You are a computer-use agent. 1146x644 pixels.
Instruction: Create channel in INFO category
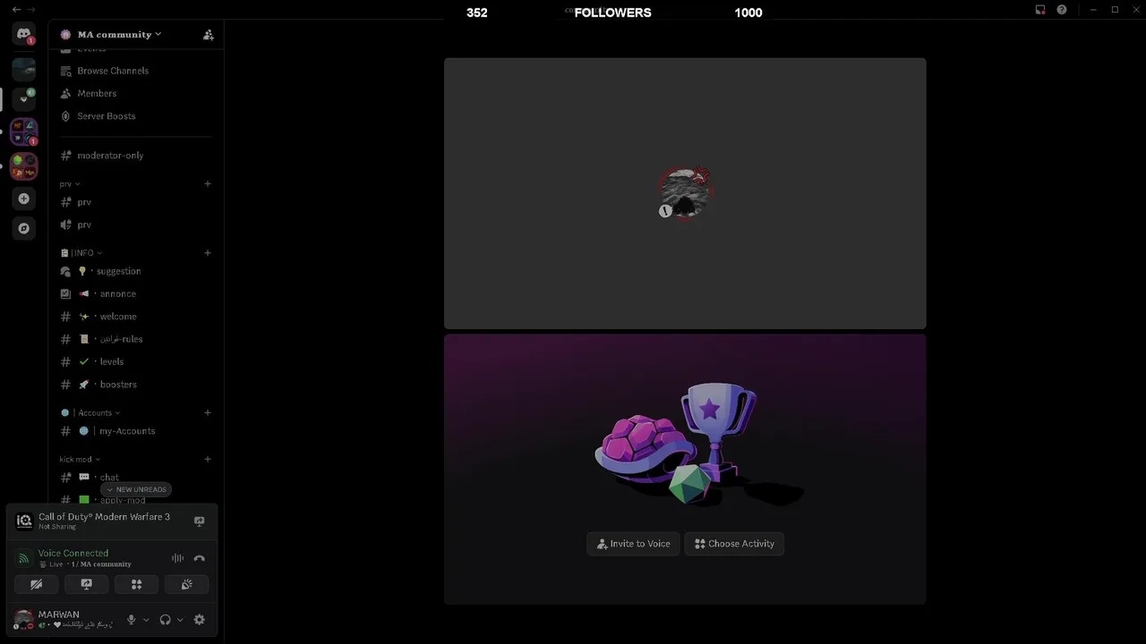coord(208,252)
